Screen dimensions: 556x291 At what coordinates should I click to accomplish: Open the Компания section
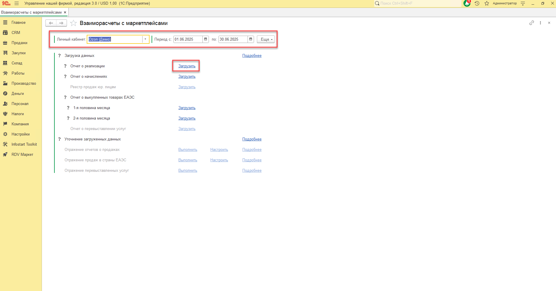point(21,124)
